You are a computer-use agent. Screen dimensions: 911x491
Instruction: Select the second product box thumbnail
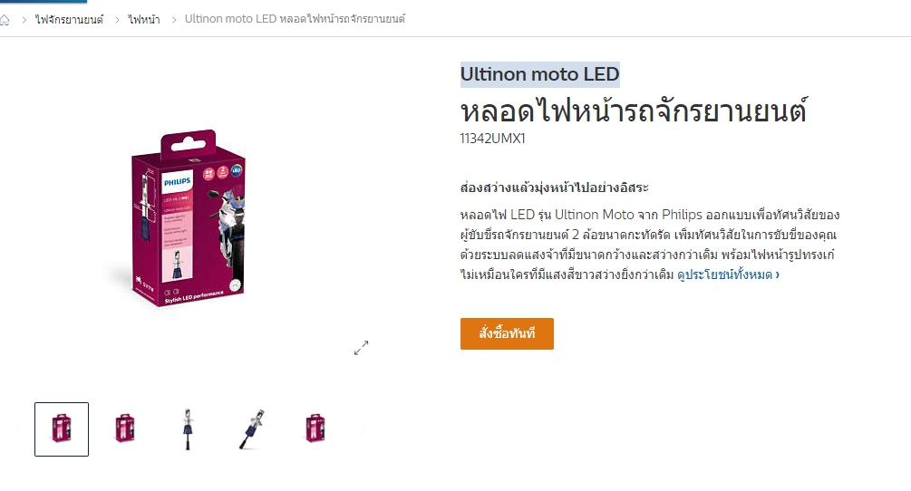click(x=125, y=428)
